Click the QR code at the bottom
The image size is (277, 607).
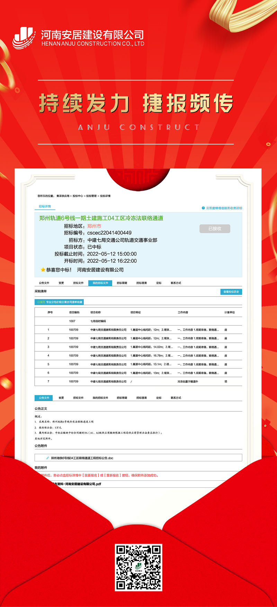(x=138, y=567)
